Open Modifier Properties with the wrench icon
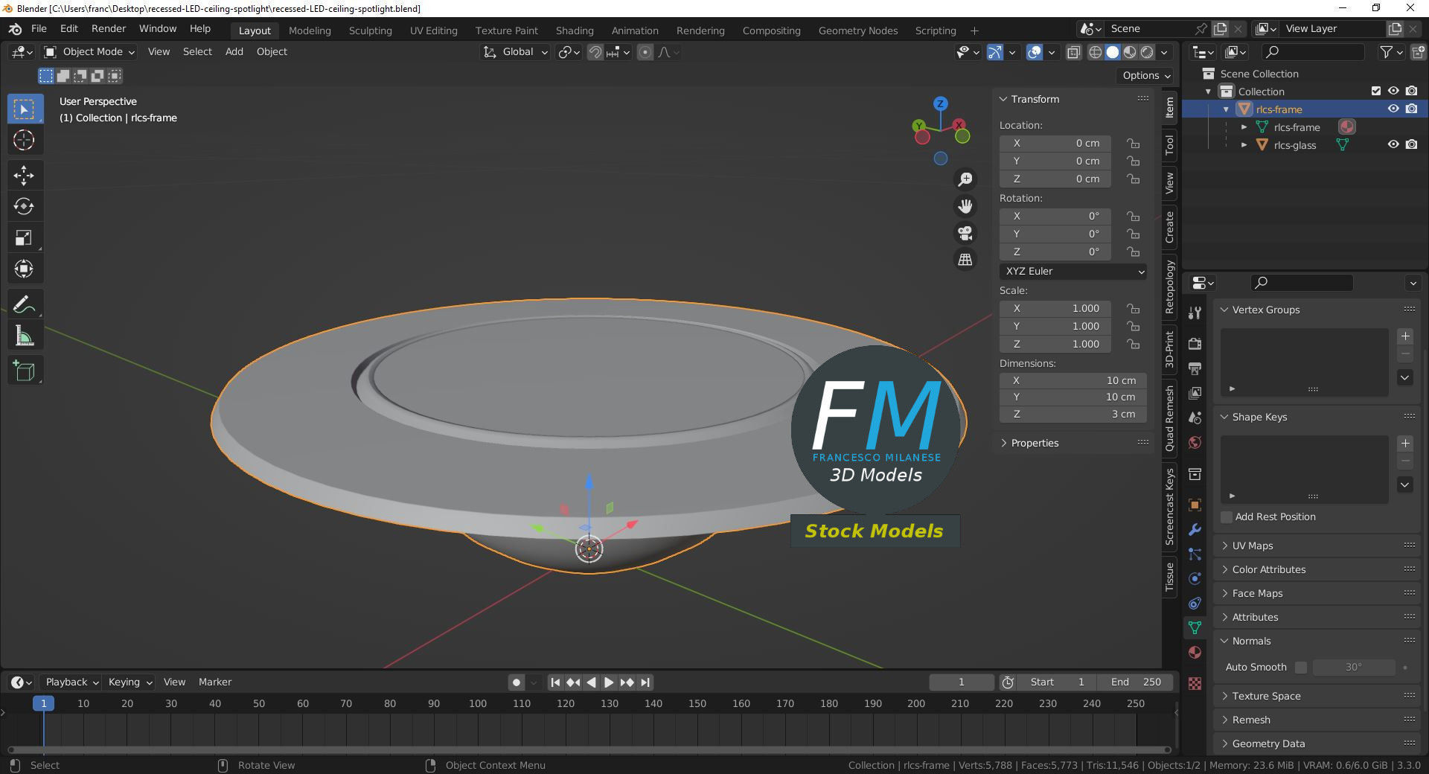The width and height of the screenshot is (1429, 774). pyautogui.click(x=1195, y=530)
